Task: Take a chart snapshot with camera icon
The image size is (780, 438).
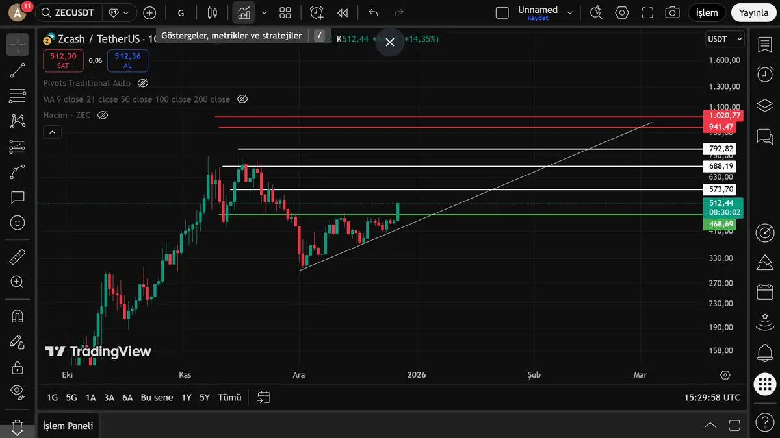Action: pyautogui.click(x=673, y=13)
